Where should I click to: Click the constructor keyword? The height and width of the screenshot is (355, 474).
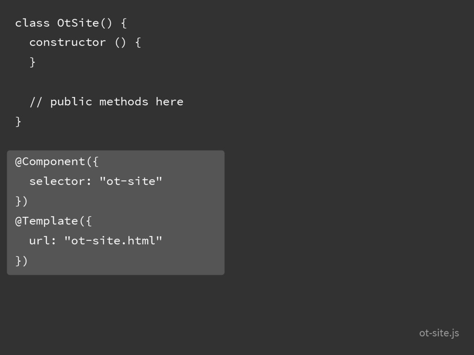68,42
